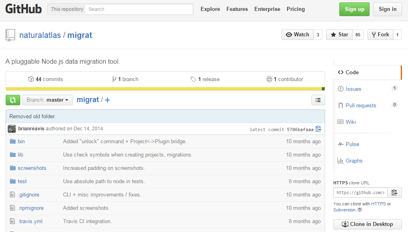Screen dimensions: 408x232
Task: Click the Pulse activity icon
Action: tap(340, 144)
